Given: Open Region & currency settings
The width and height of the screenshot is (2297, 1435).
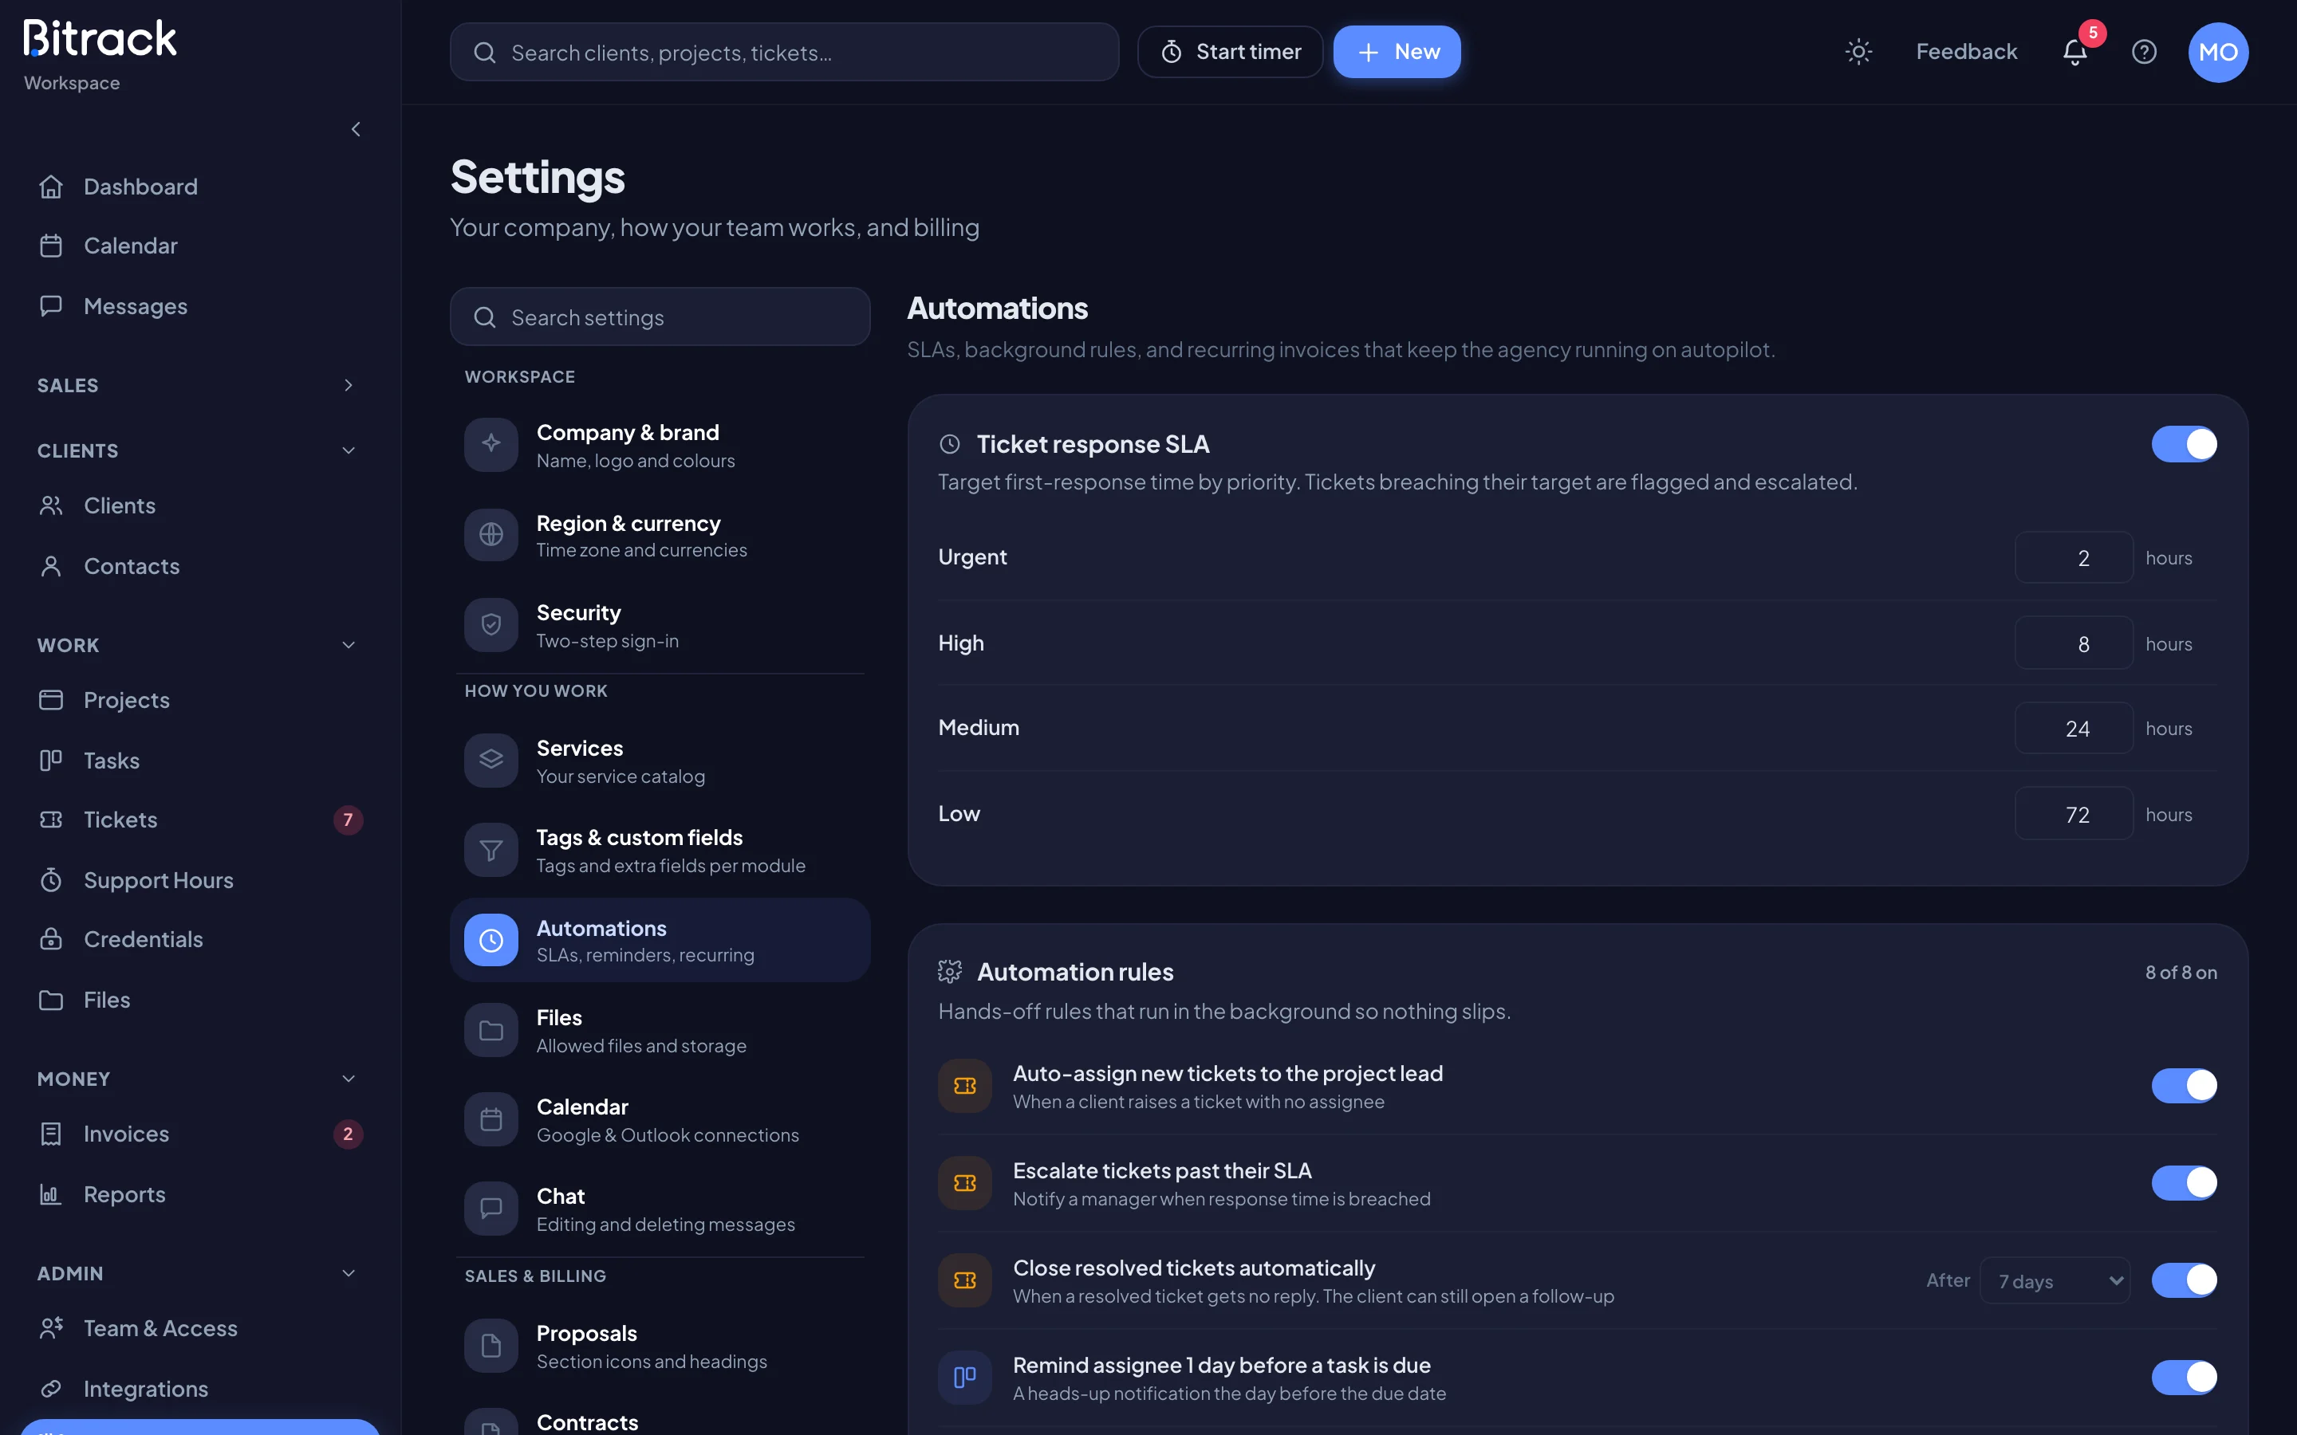Looking at the screenshot, I should [x=660, y=535].
